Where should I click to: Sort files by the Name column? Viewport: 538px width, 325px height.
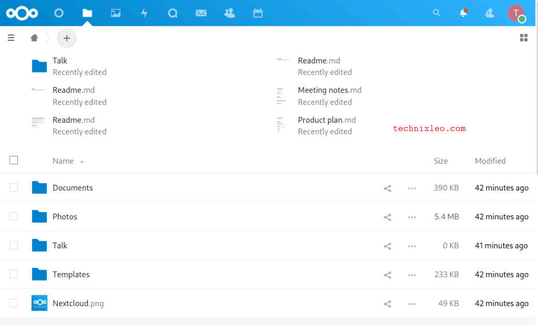point(63,161)
